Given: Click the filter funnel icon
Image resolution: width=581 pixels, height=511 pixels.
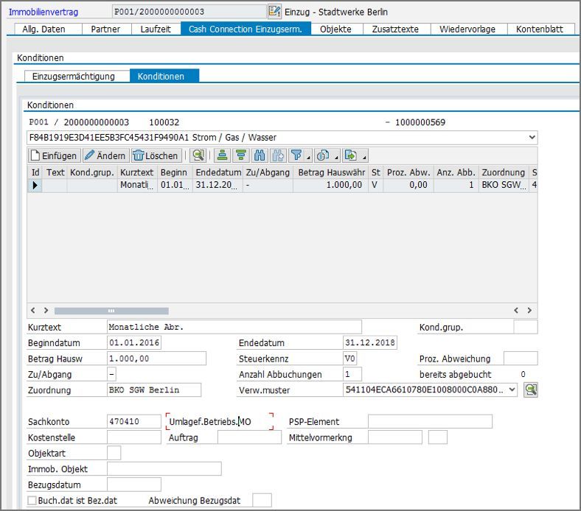Looking at the screenshot, I should click(296, 155).
